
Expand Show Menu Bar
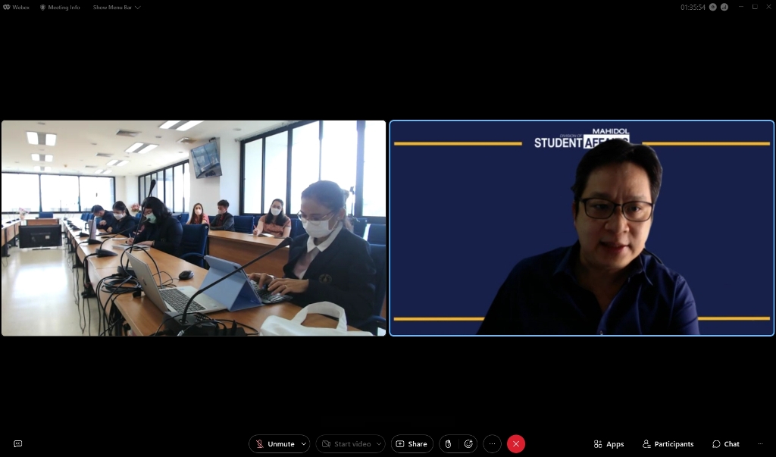(116, 7)
